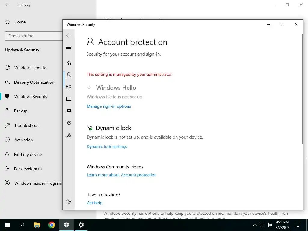Open Firewall & network protection sidebar icon
The height and width of the screenshot is (231, 308).
[69, 87]
